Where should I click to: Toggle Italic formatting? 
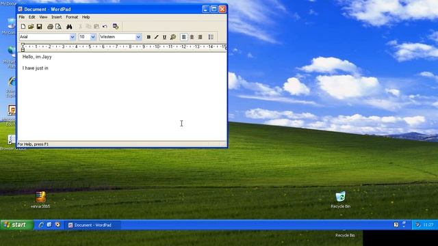157,37
